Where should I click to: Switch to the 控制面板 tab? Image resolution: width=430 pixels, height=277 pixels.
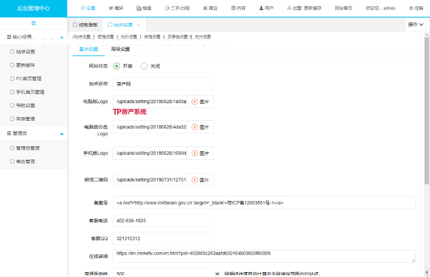[85, 25]
